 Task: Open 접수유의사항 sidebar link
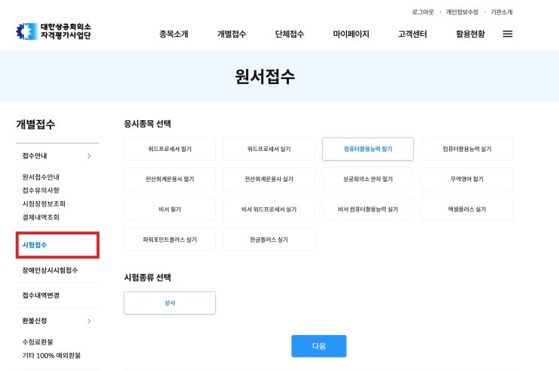pyautogui.click(x=41, y=190)
